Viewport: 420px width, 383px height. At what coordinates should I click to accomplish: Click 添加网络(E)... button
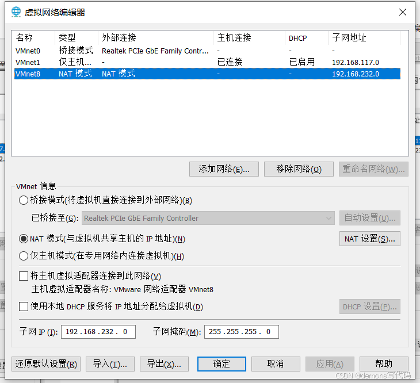click(224, 169)
